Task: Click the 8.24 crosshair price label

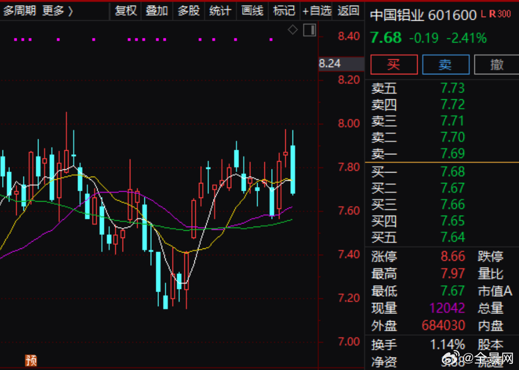Action: (x=341, y=63)
